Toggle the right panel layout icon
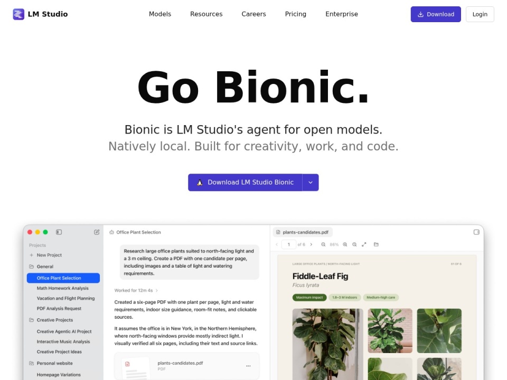This screenshot has height=380, width=507. (476, 232)
